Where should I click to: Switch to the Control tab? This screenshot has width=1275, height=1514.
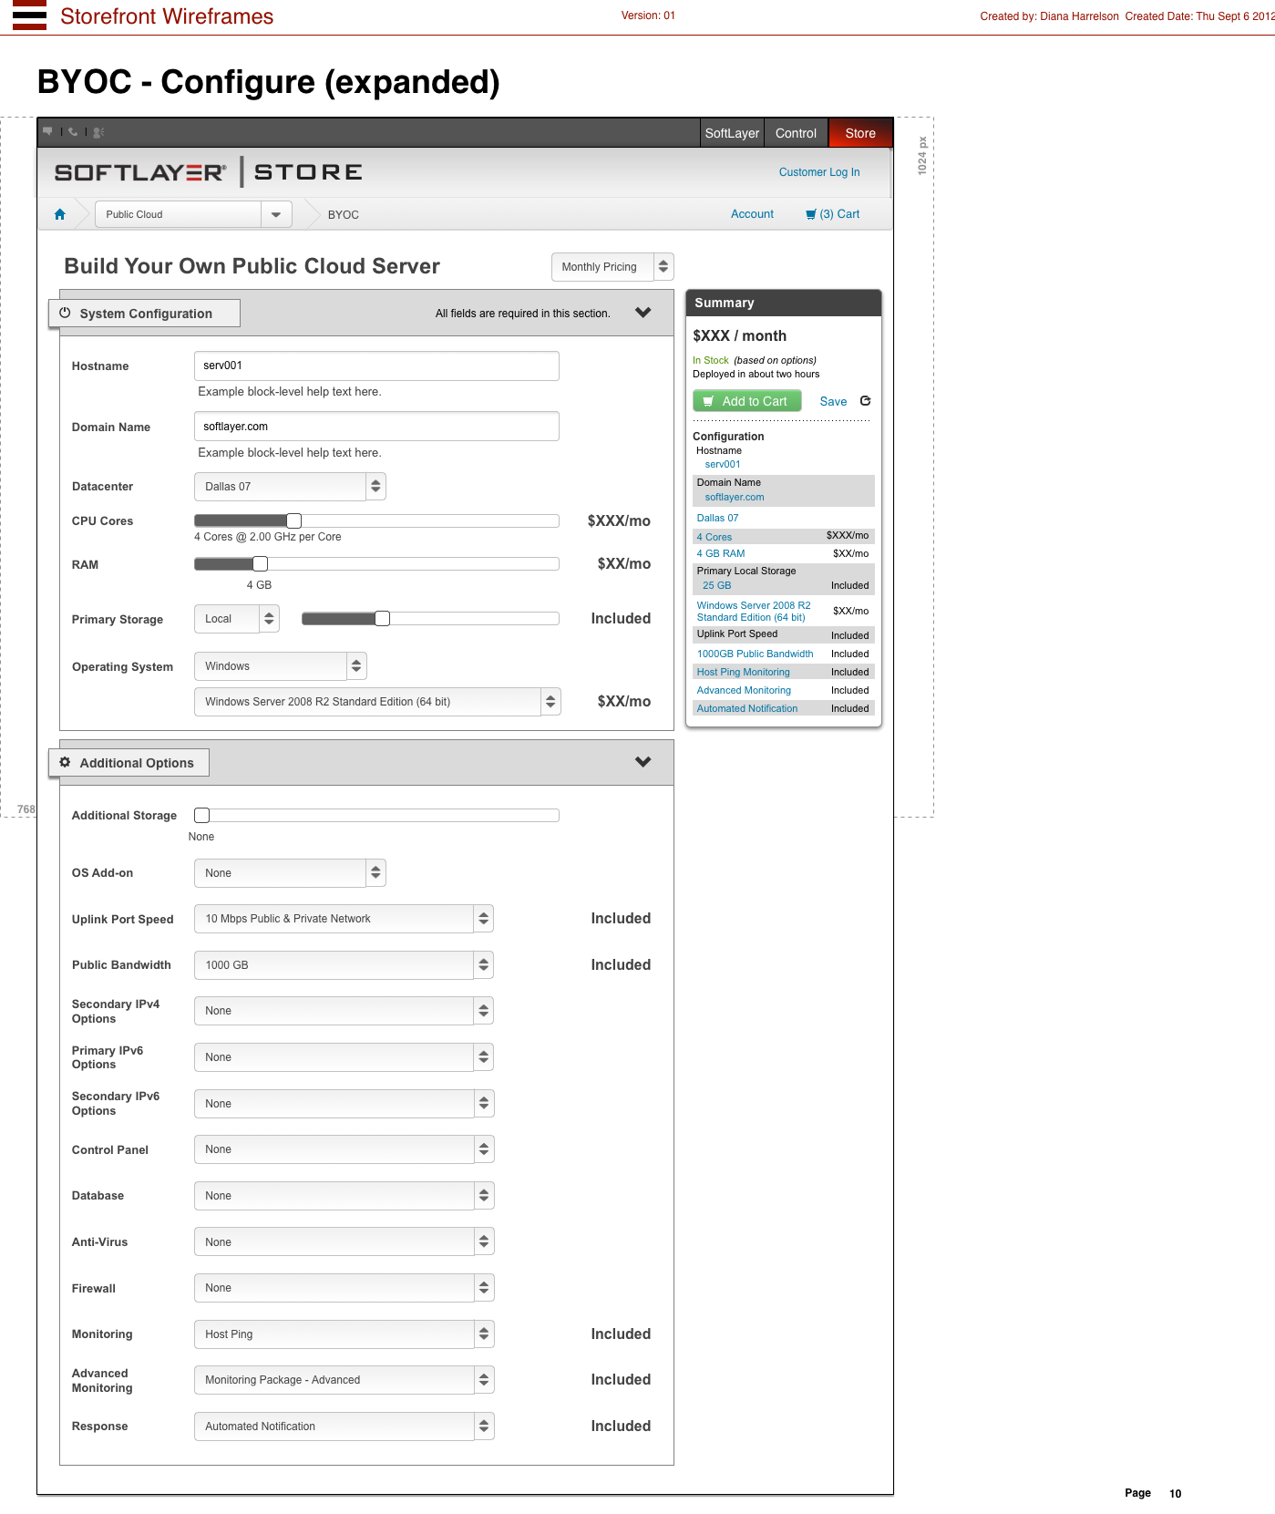click(x=796, y=133)
